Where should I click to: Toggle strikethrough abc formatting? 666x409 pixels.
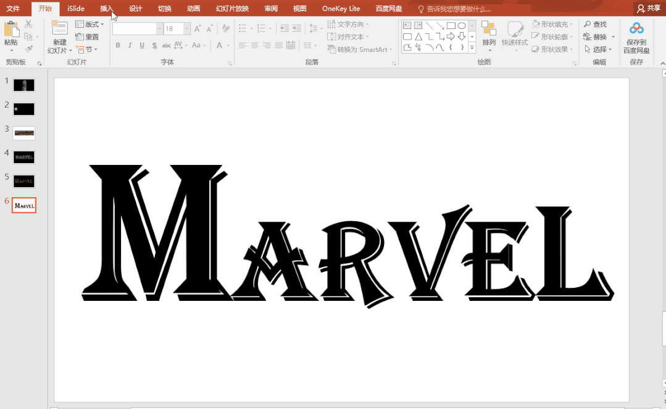click(166, 45)
